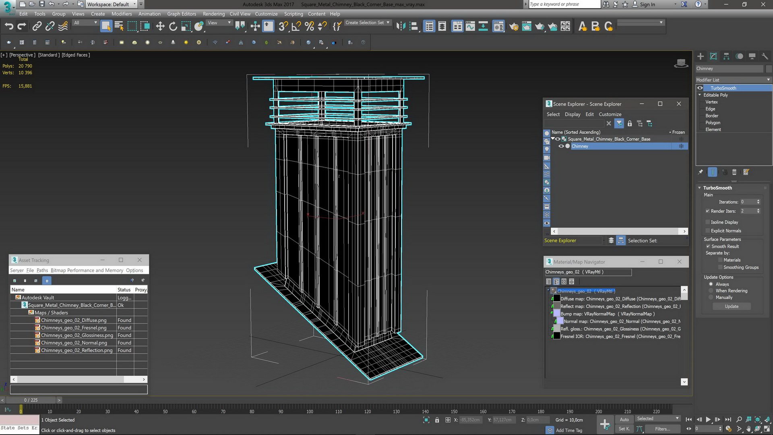Toggle Smooth Result checkbox
This screenshot has height=435, width=773.
[x=709, y=246]
